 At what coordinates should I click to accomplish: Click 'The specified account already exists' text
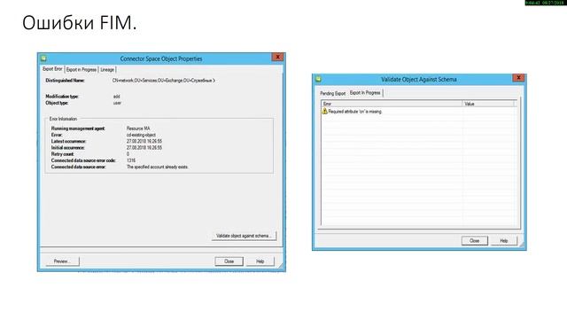158,167
